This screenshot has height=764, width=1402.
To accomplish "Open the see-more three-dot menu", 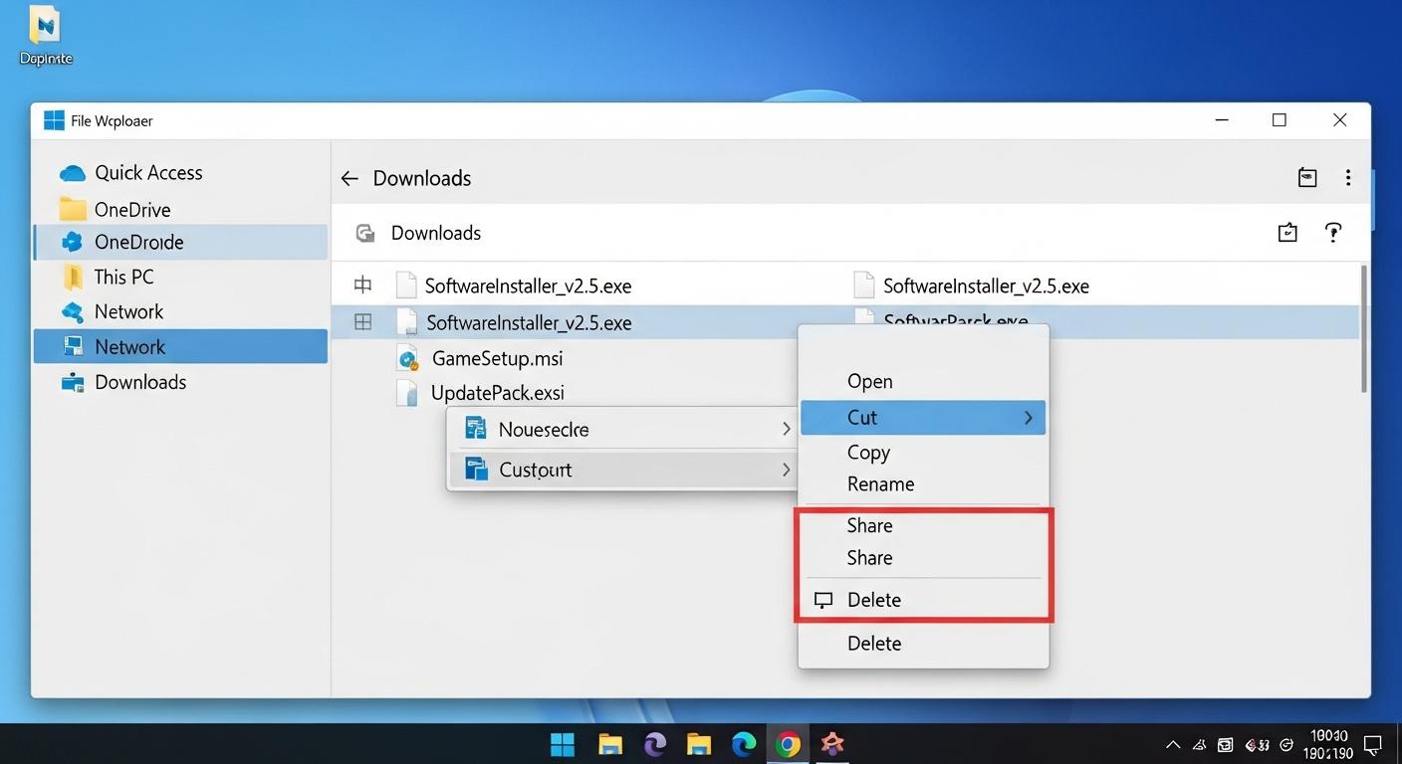I will [x=1348, y=177].
